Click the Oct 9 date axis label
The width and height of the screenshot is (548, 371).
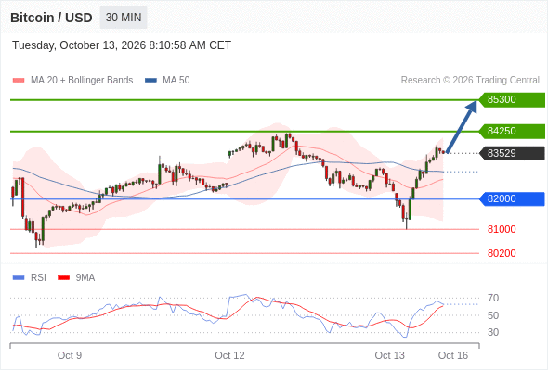tap(70, 355)
